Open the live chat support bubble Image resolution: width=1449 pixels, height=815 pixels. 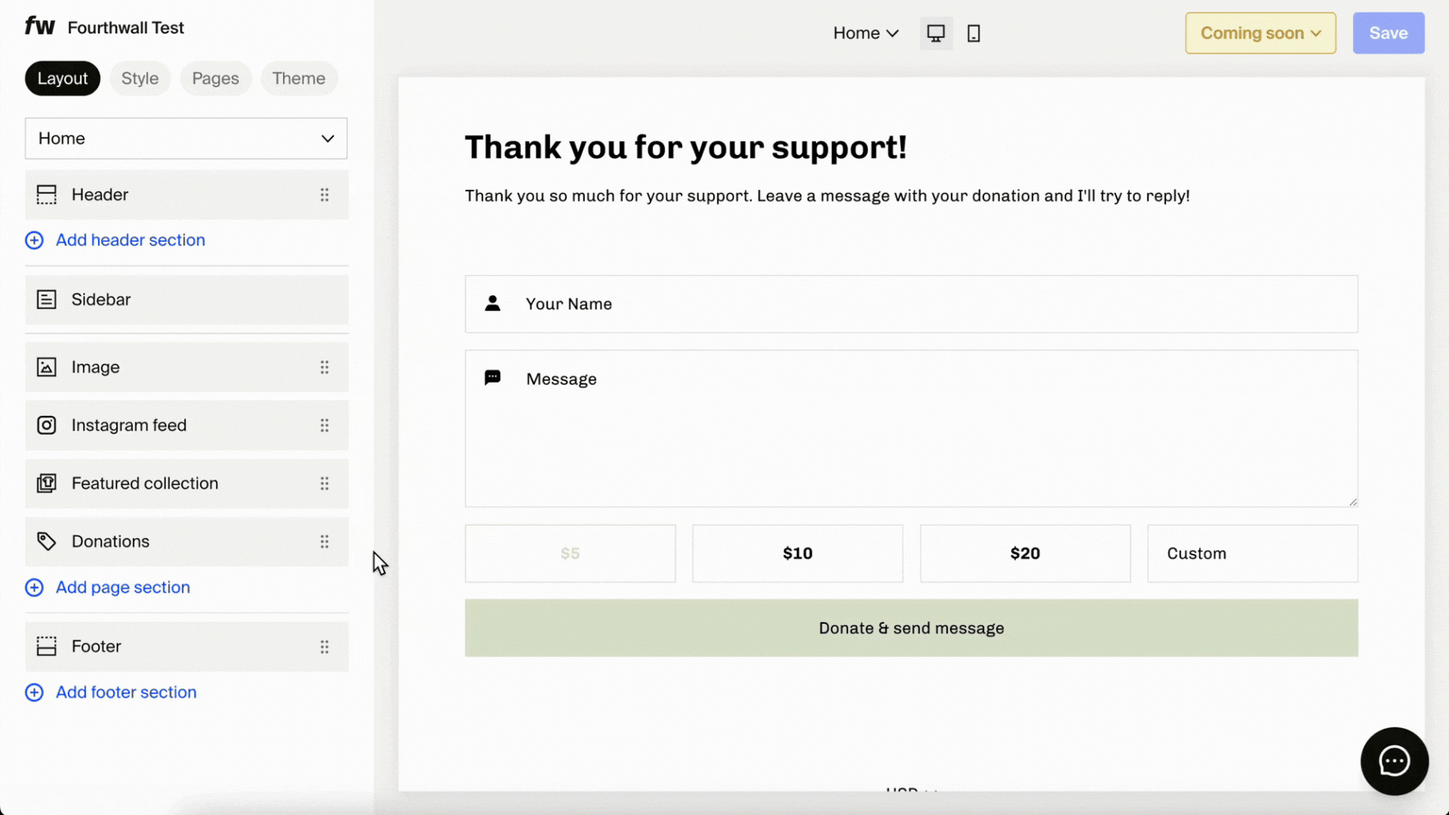pos(1394,761)
